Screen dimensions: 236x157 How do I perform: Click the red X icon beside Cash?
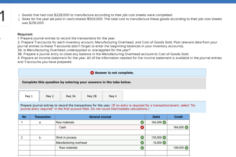tap(142, 127)
